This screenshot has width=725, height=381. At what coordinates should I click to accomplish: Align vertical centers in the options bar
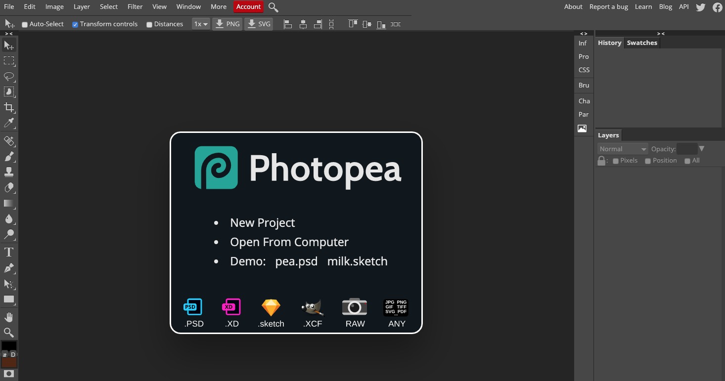click(366, 24)
